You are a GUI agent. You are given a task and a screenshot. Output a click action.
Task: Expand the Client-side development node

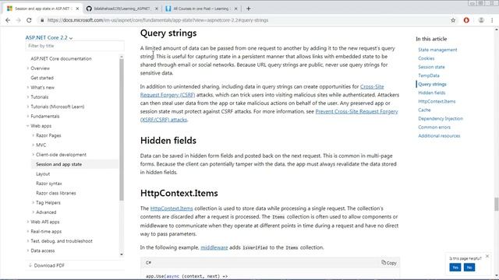click(x=33, y=155)
